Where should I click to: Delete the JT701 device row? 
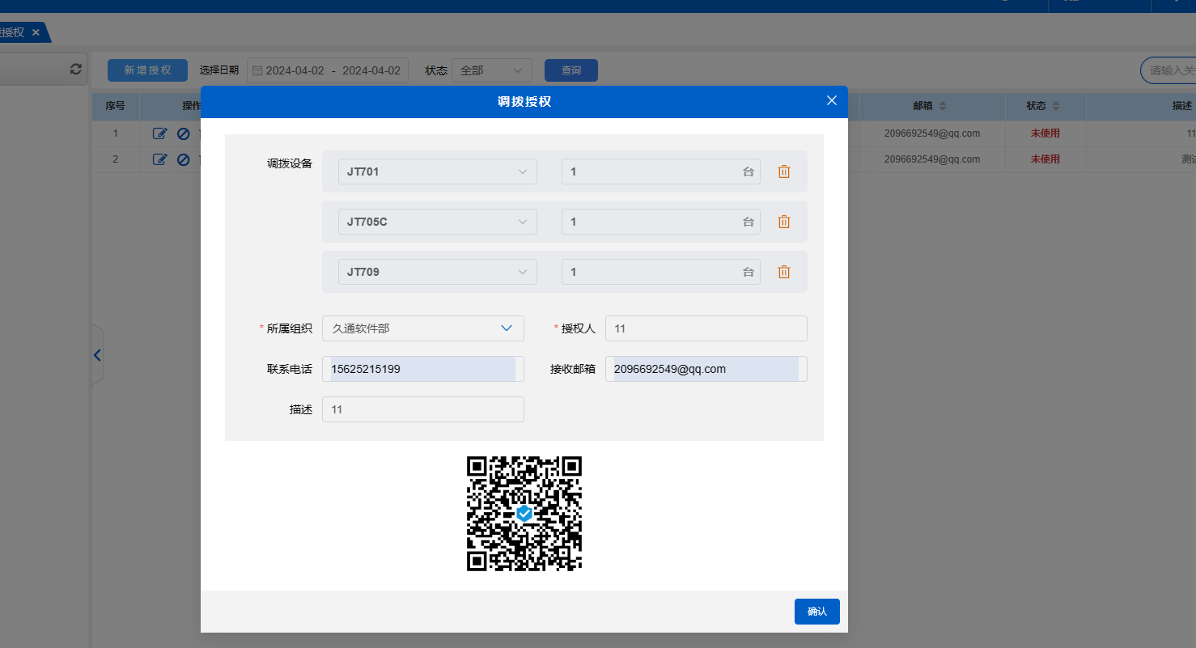pos(783,172)
